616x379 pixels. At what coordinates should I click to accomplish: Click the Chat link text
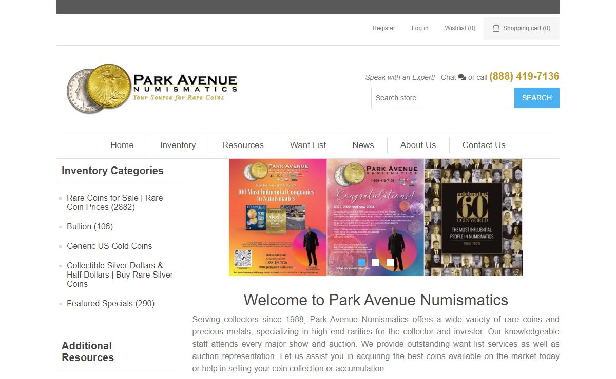coord(448,77)
